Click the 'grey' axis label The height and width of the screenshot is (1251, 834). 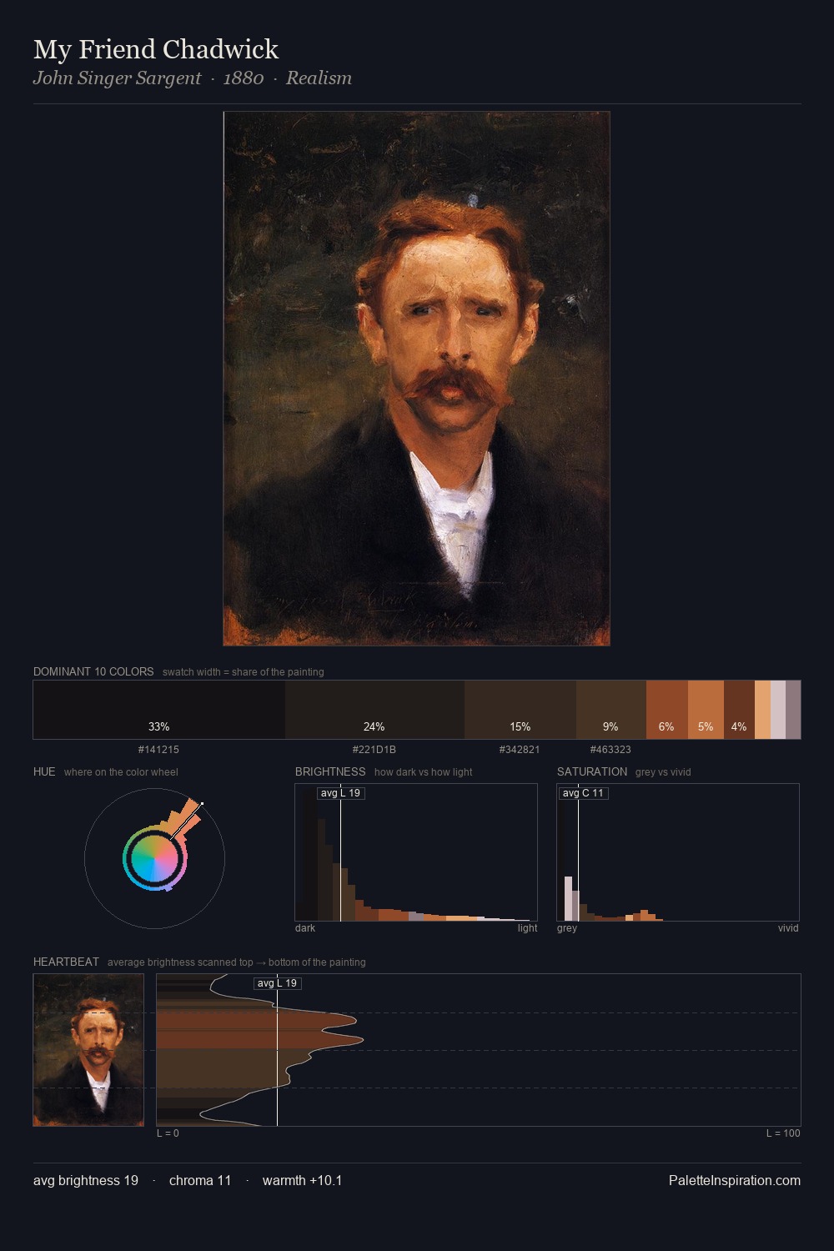click(x=567, y=928)
